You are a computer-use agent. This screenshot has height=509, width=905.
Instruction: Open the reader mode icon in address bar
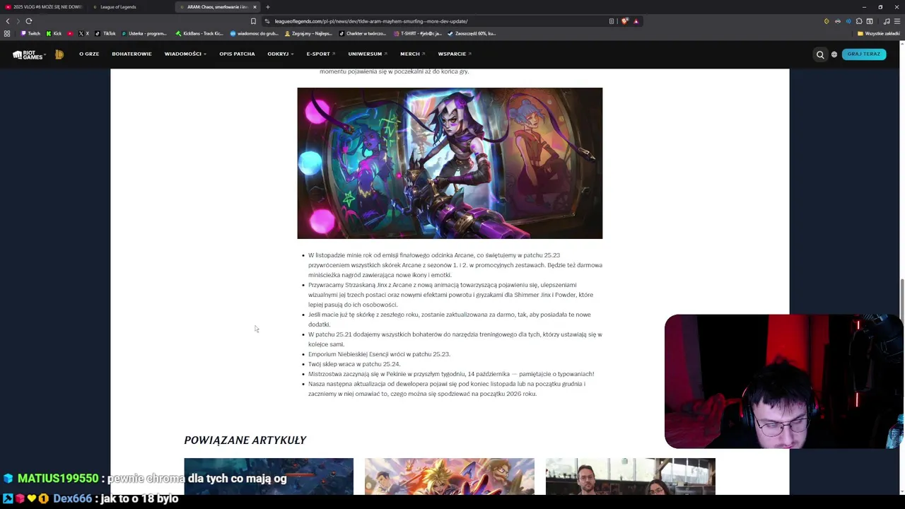click(612, 21)
